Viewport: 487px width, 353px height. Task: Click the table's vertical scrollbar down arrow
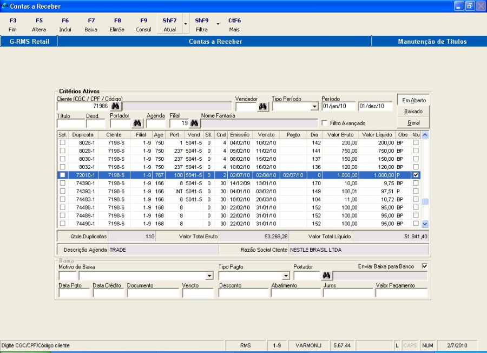(x=425, y=223)
